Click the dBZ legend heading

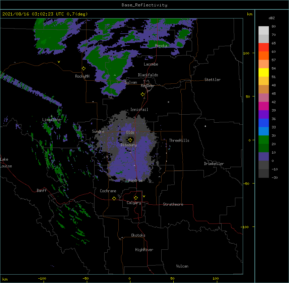(272, 18)
